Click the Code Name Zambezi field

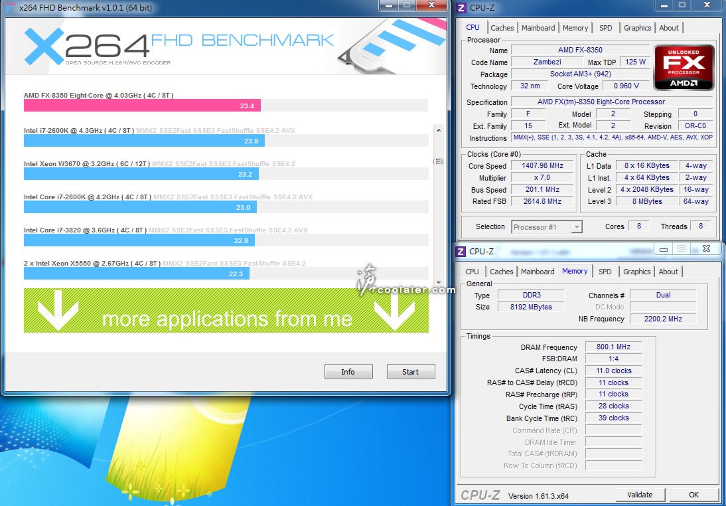[547, 62]
